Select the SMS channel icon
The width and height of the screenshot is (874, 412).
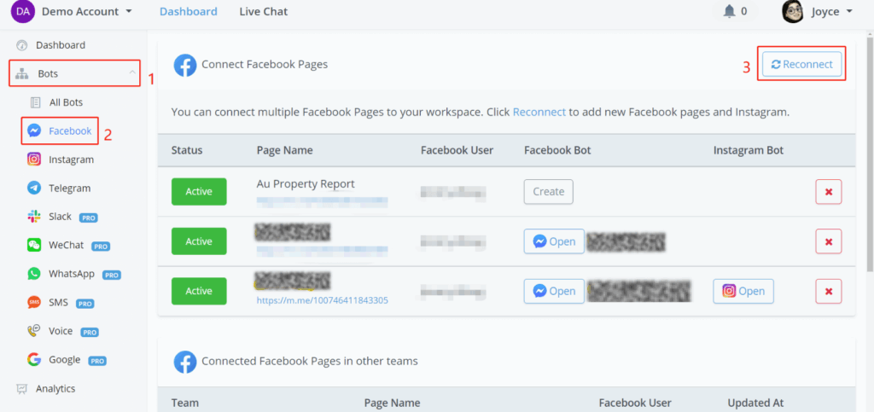pyautogui.click(x=34, y=303)
